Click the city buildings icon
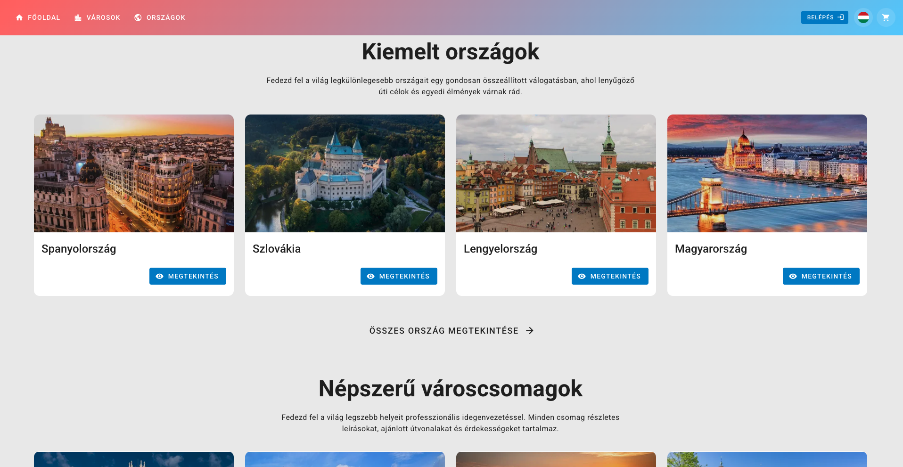The width and height of the screenshot is (903, 467). tap(78, 17)
